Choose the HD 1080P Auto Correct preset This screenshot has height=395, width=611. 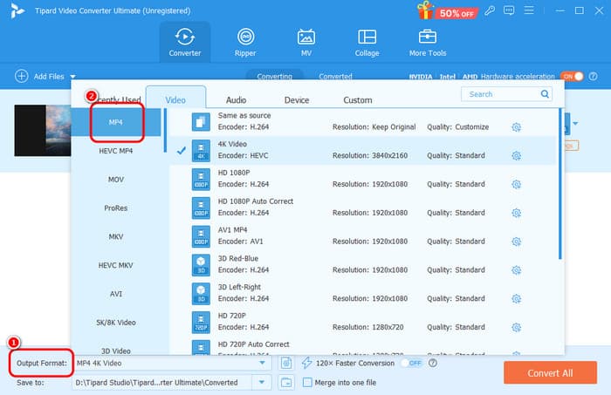362,208
